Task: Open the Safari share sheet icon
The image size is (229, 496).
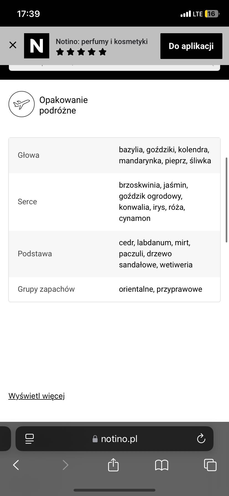Action: [x=113, y=464]
